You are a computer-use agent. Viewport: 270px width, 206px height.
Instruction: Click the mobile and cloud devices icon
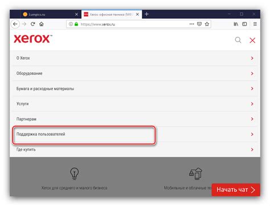click(x=196, y=174)
